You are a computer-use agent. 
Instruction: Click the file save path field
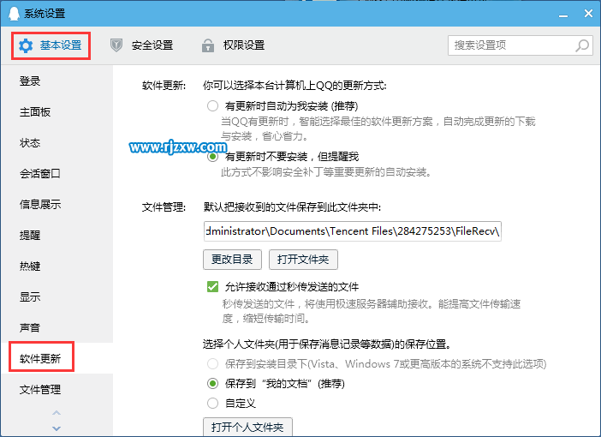(x=352, y=231)
